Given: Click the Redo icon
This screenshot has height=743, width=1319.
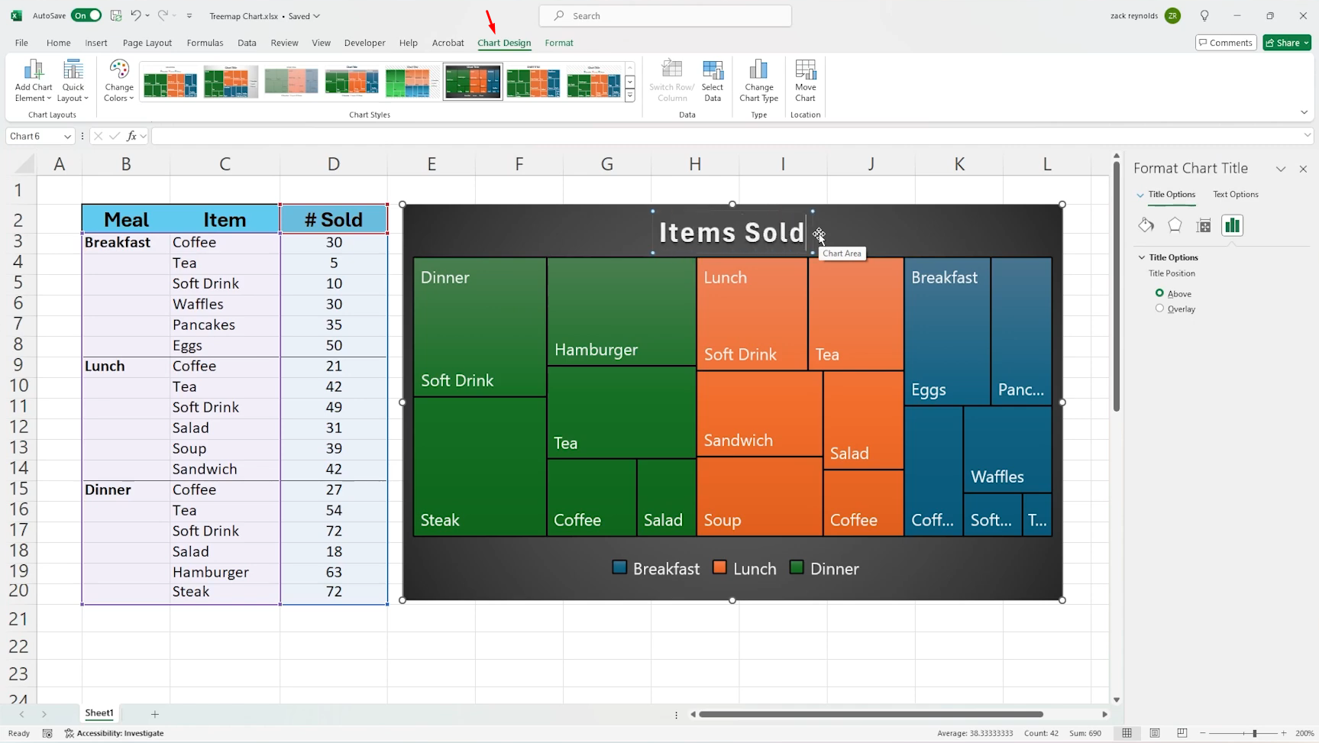Looking at the screenshot, I should pos(163,15).
